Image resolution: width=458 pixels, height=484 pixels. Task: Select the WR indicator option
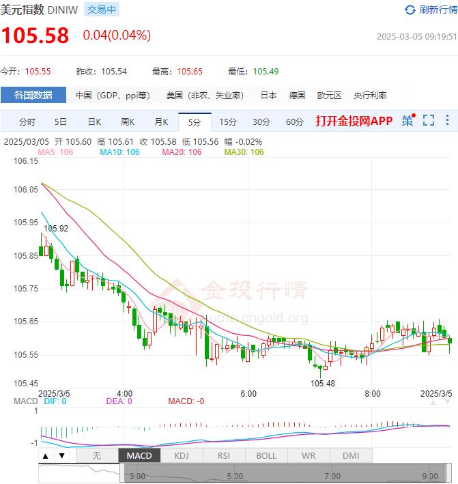click(309, 455)
